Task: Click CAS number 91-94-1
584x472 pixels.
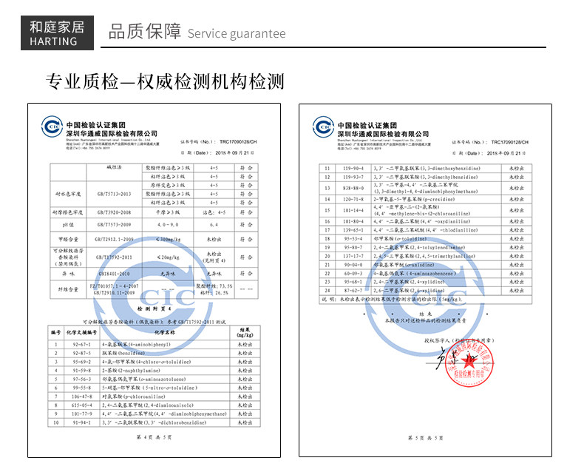Action: click(x=81, y=422)
